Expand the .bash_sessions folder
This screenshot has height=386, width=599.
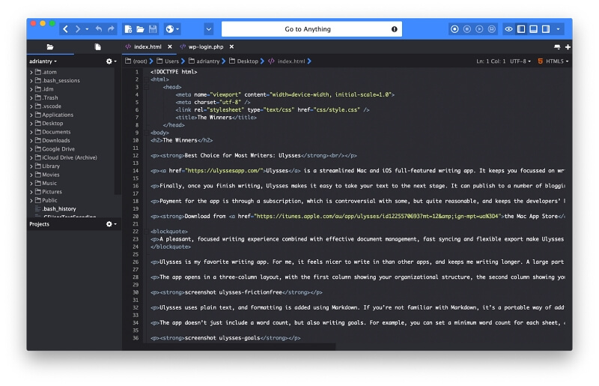pos(31,81)
